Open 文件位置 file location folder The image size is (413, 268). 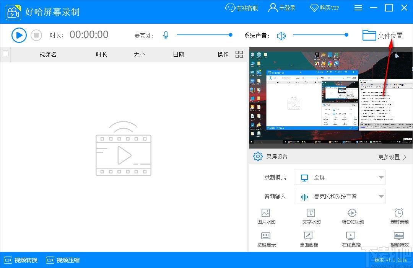pyautogui.click(x=382, y=35)
